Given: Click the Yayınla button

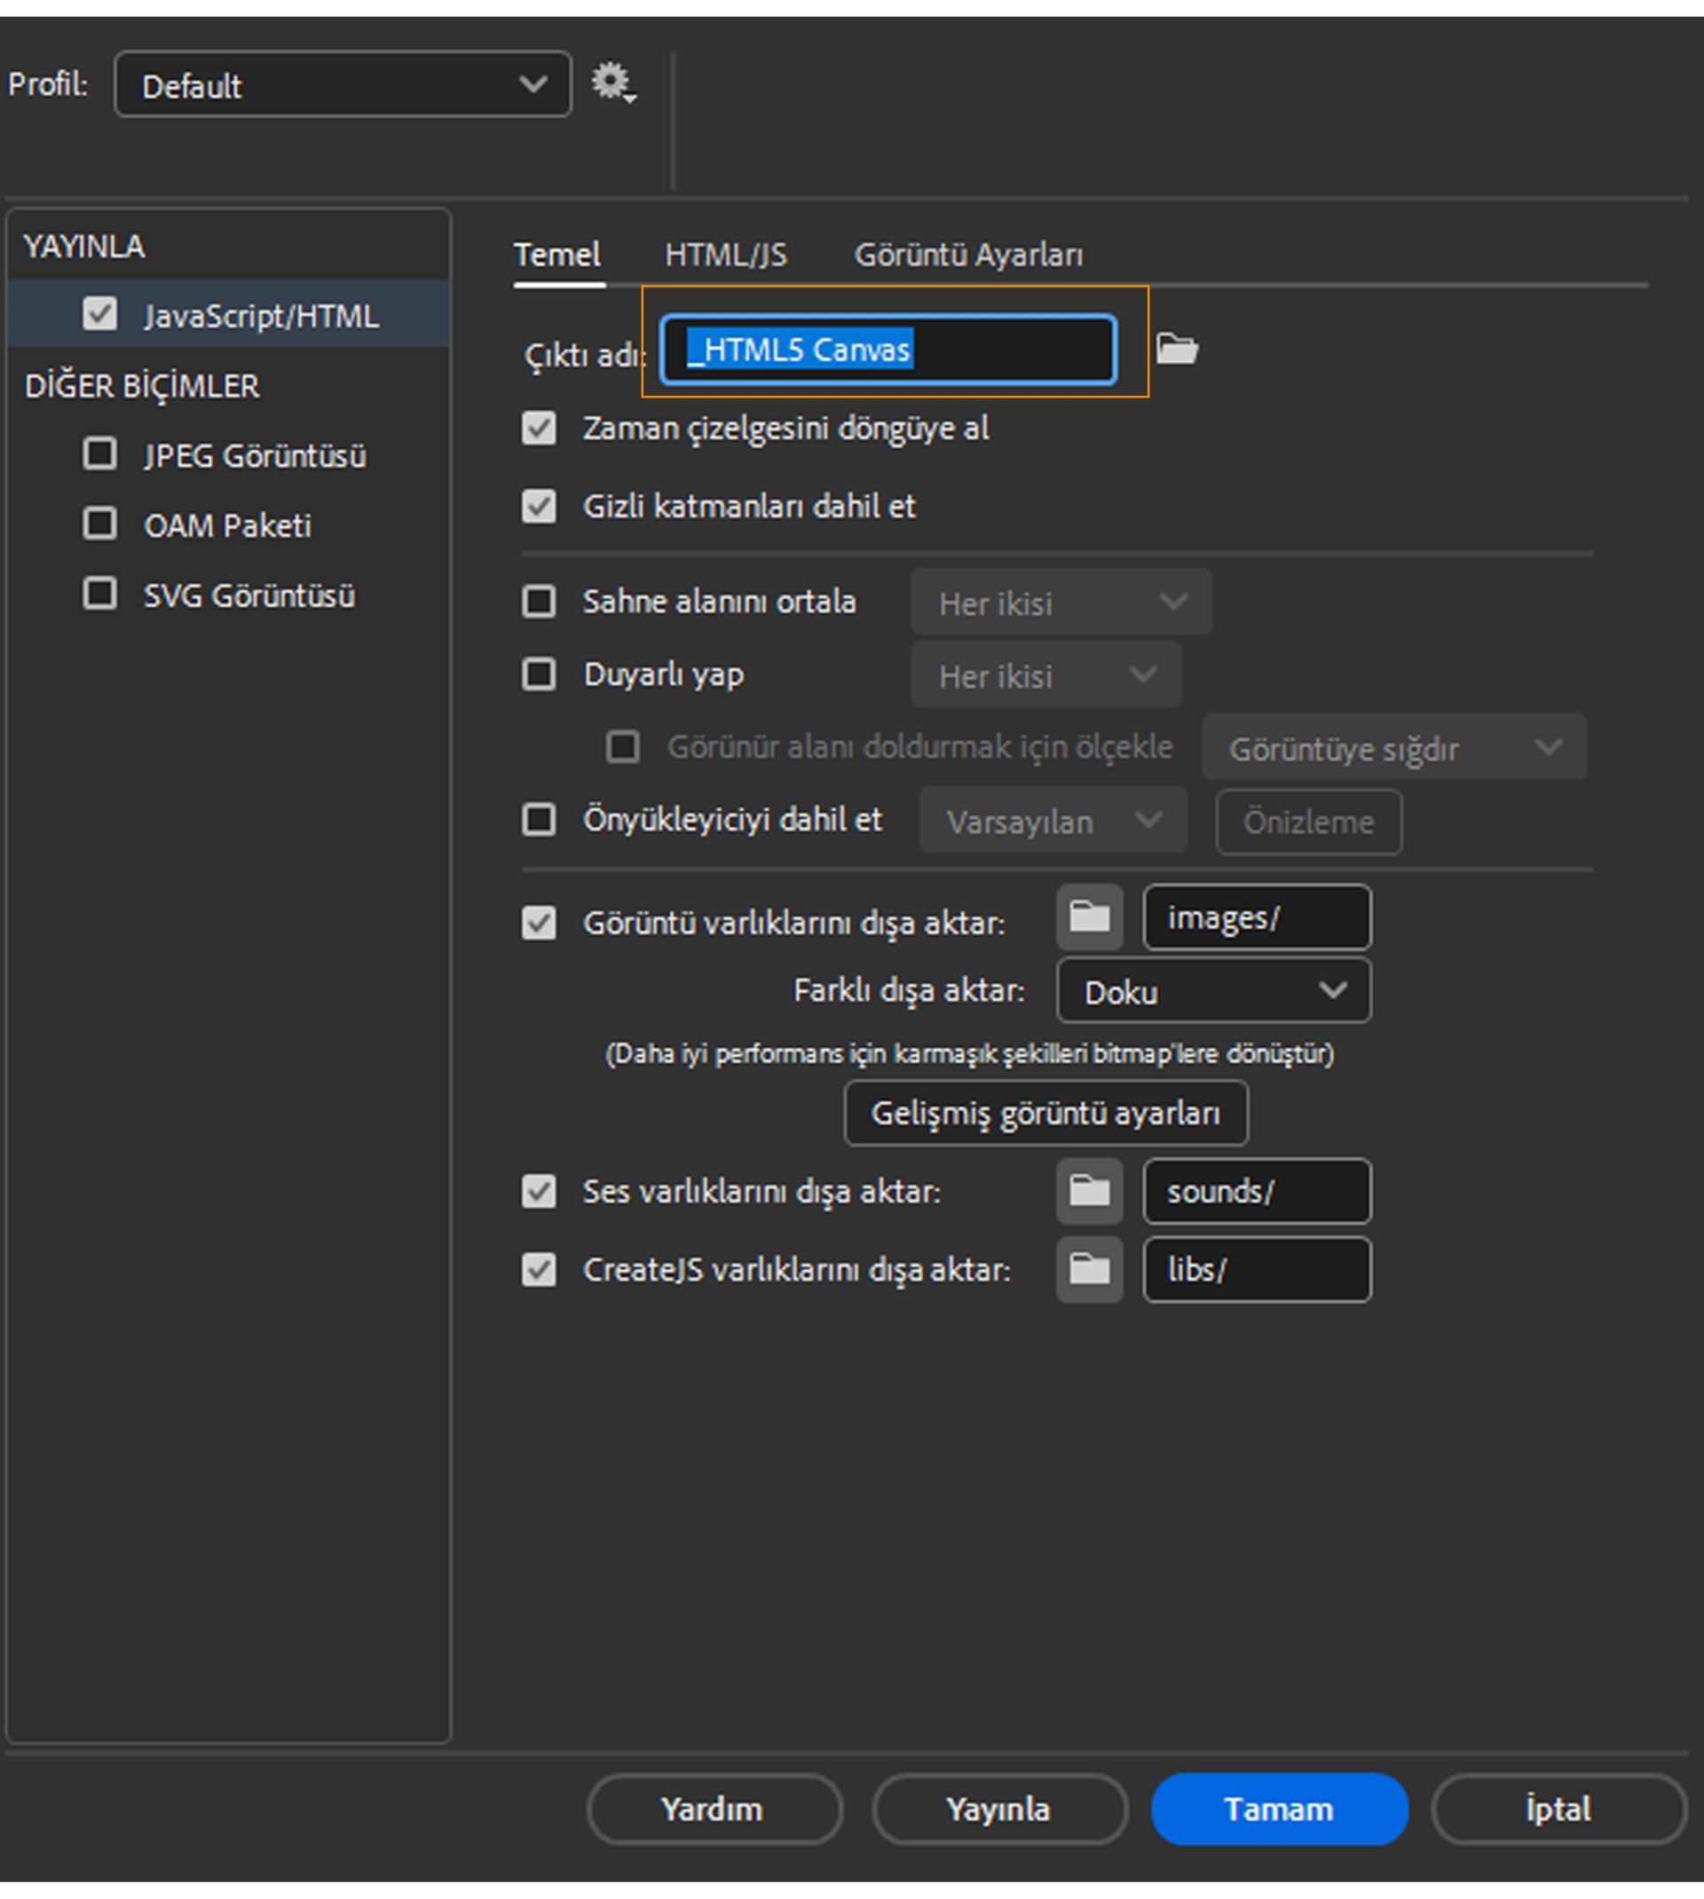Looking at the screenshot, I should tap(999, 1809).
